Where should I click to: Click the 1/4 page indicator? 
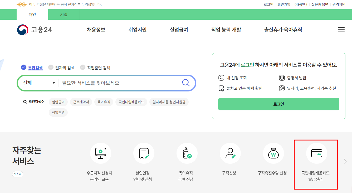17,174
